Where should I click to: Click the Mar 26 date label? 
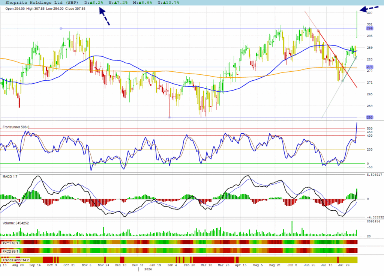[223, 265]
